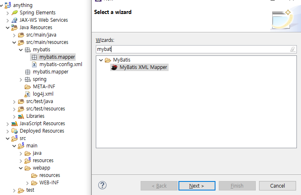Click the mybatis-config.xml file icon
The image size is (301, 195).
click(x=34, y=64)
